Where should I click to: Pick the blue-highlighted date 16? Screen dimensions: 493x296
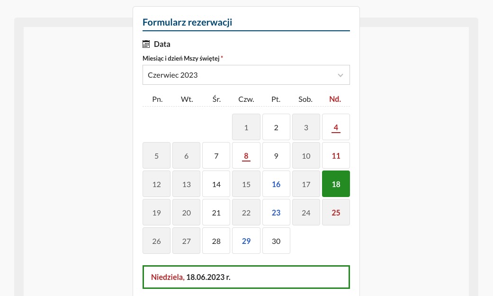pos(276,184)
